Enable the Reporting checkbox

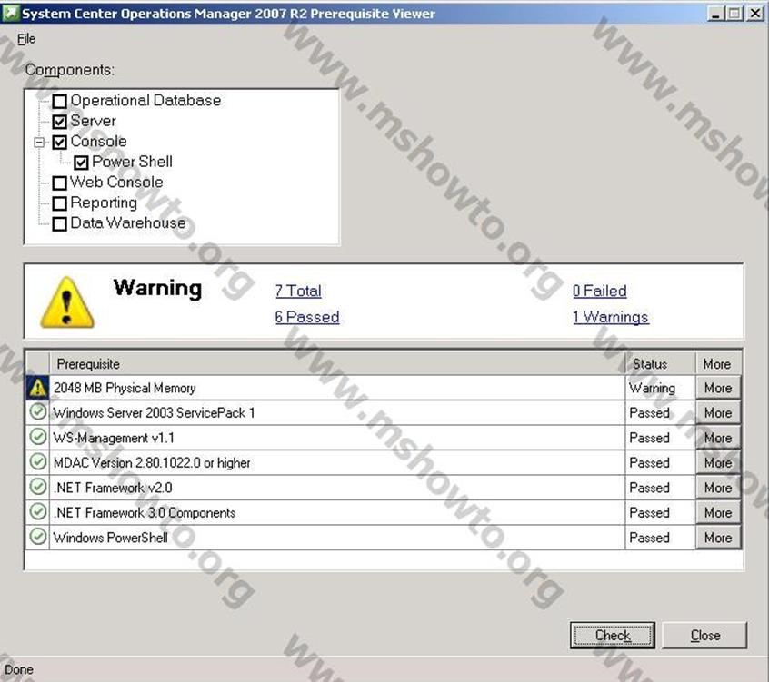[59, 203]
